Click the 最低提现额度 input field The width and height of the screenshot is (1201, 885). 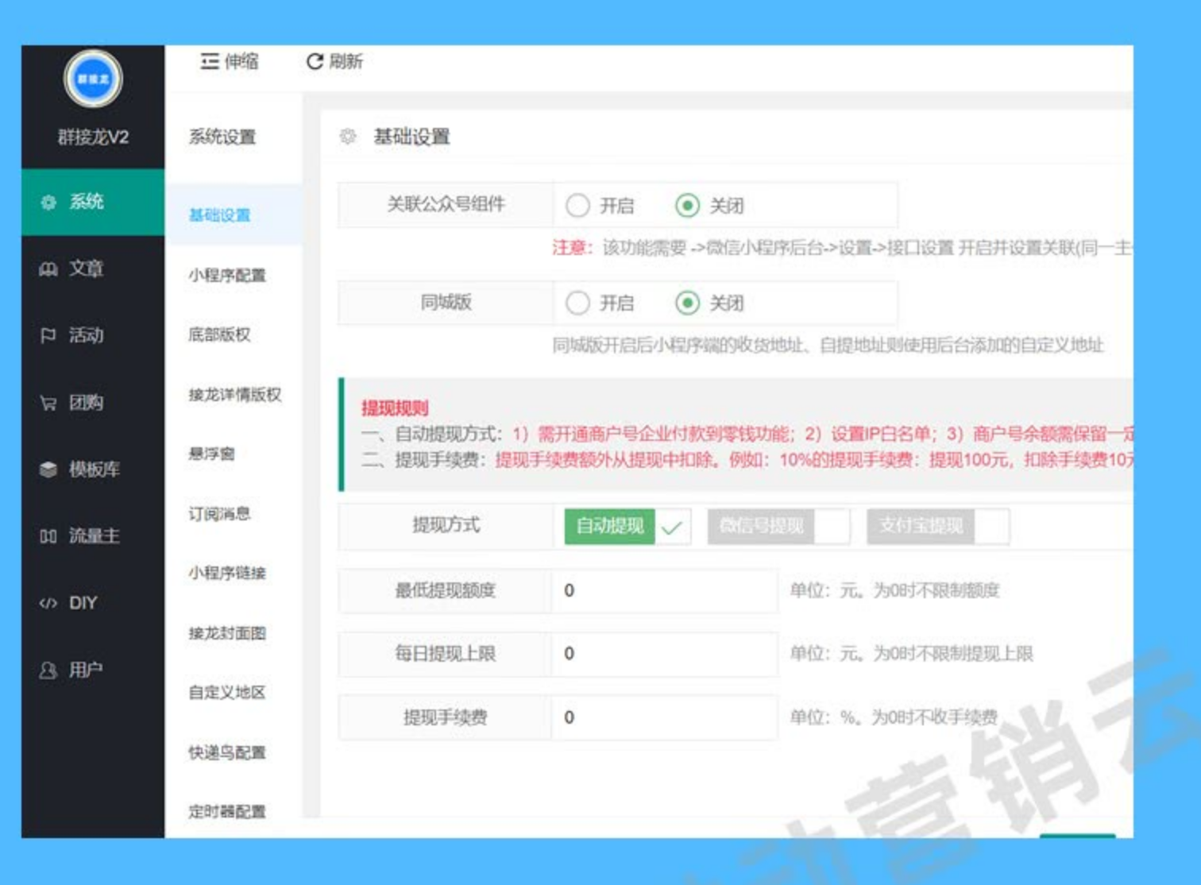662,590
